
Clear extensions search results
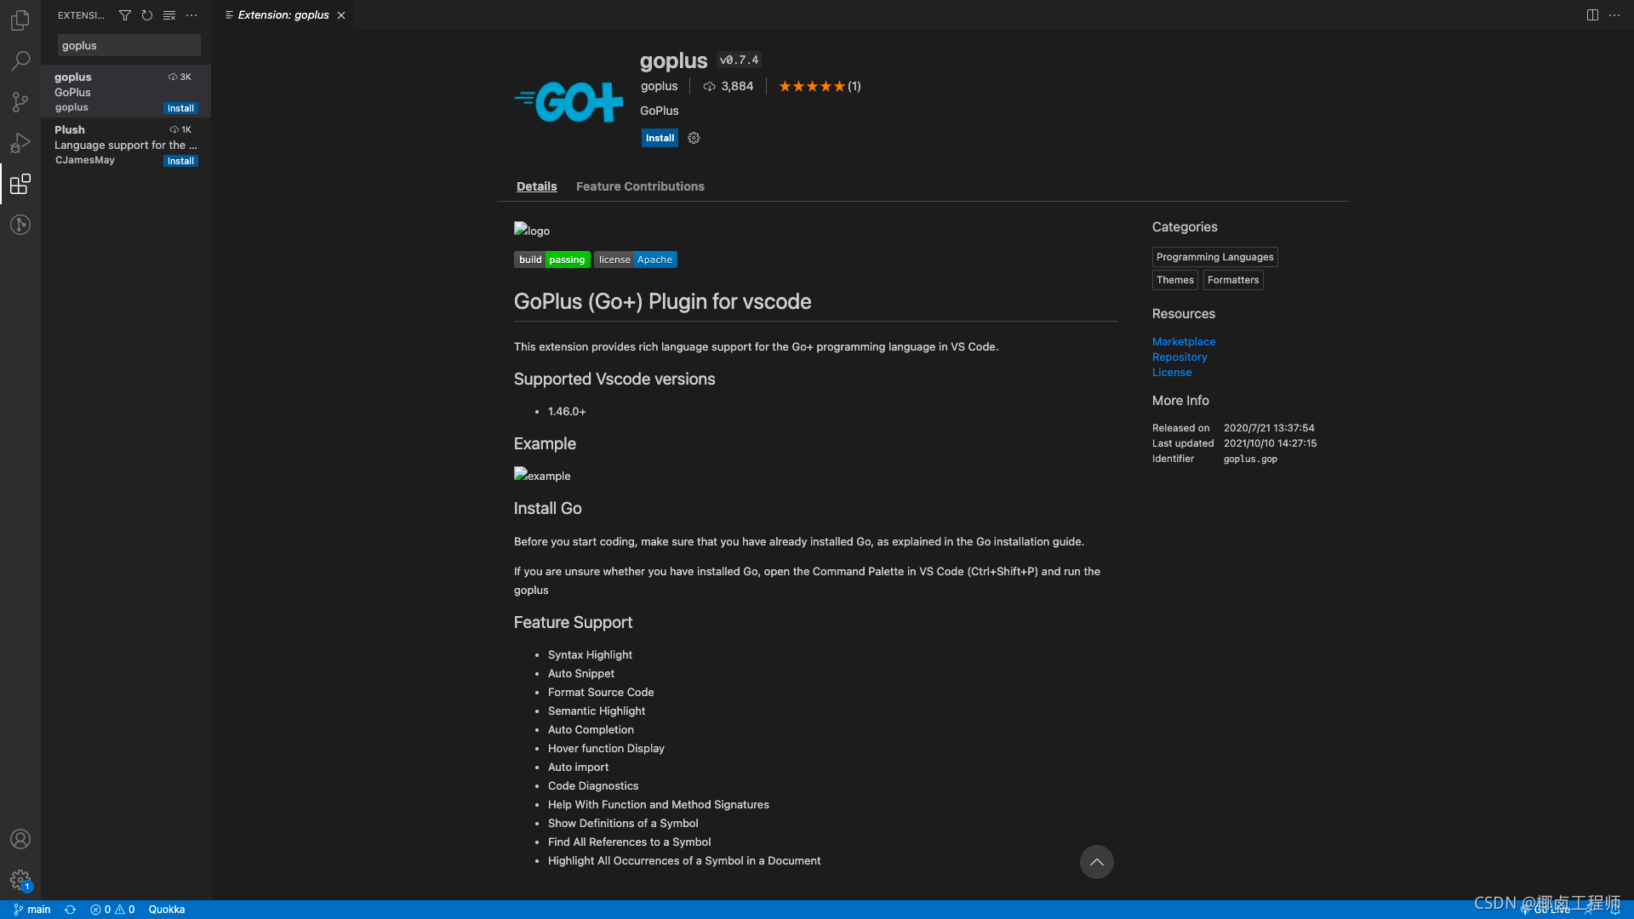tap(169, 15)
